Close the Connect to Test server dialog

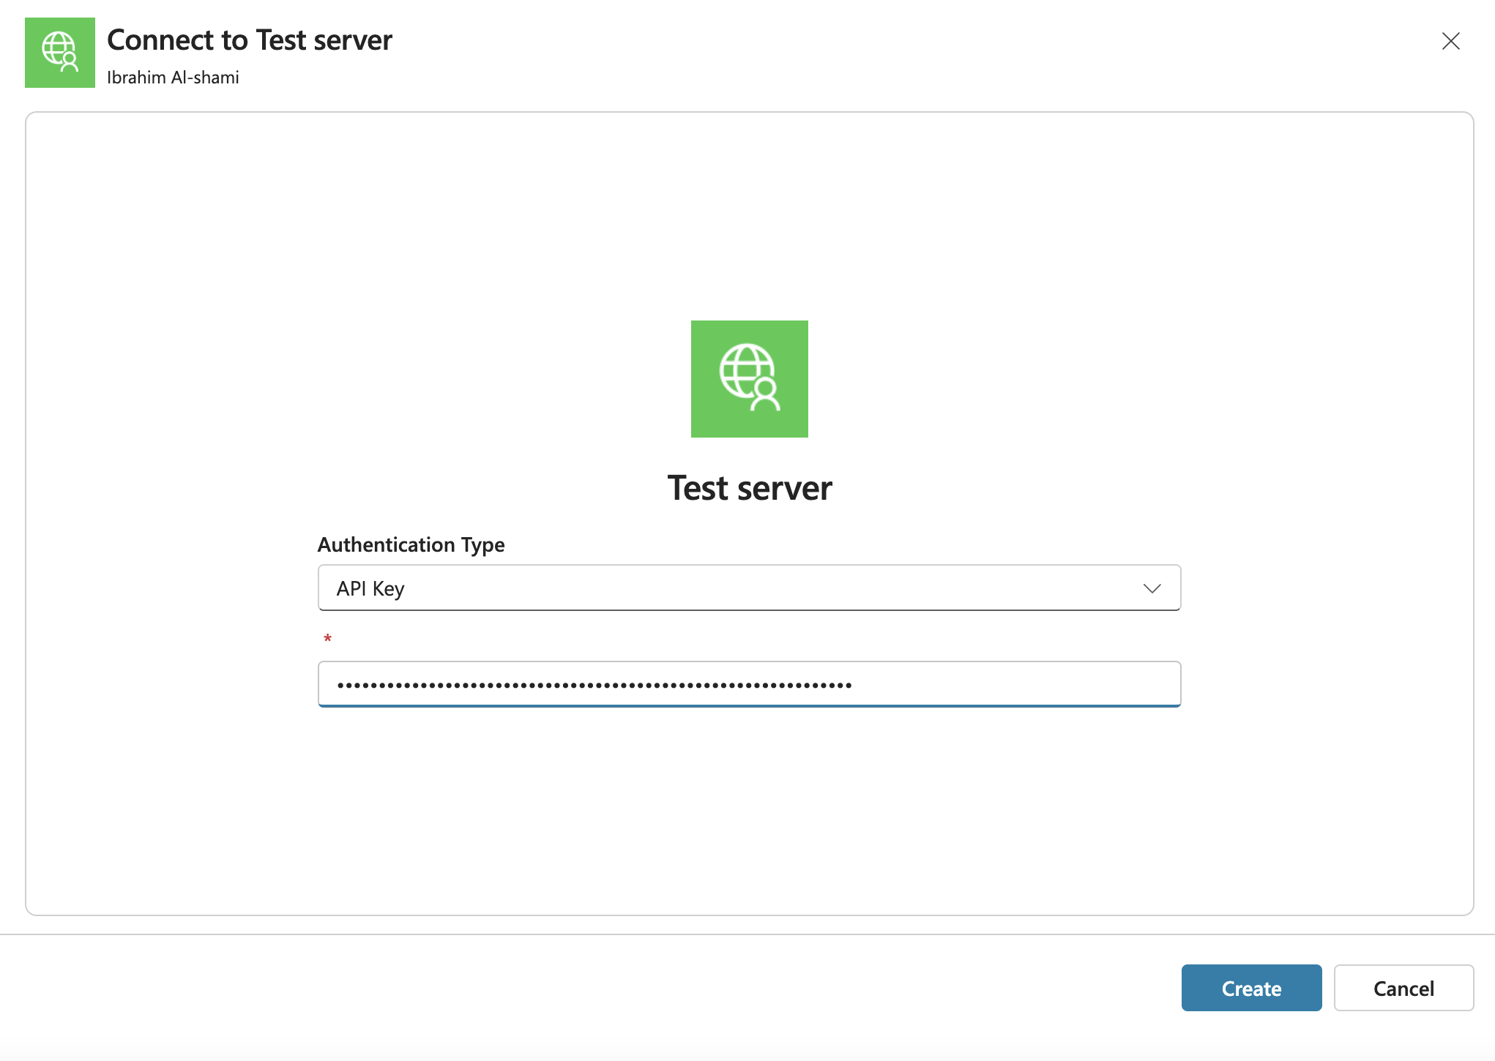pyautogui.click(x=1450, y=41)
